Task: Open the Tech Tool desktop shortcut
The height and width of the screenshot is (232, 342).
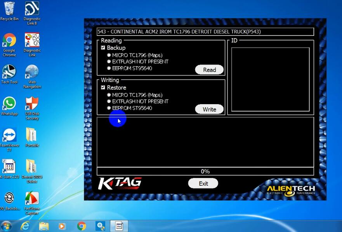Action: [x=9, y=74]
